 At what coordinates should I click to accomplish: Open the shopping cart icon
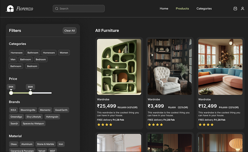pyautogui.click(x=235, y=8)
